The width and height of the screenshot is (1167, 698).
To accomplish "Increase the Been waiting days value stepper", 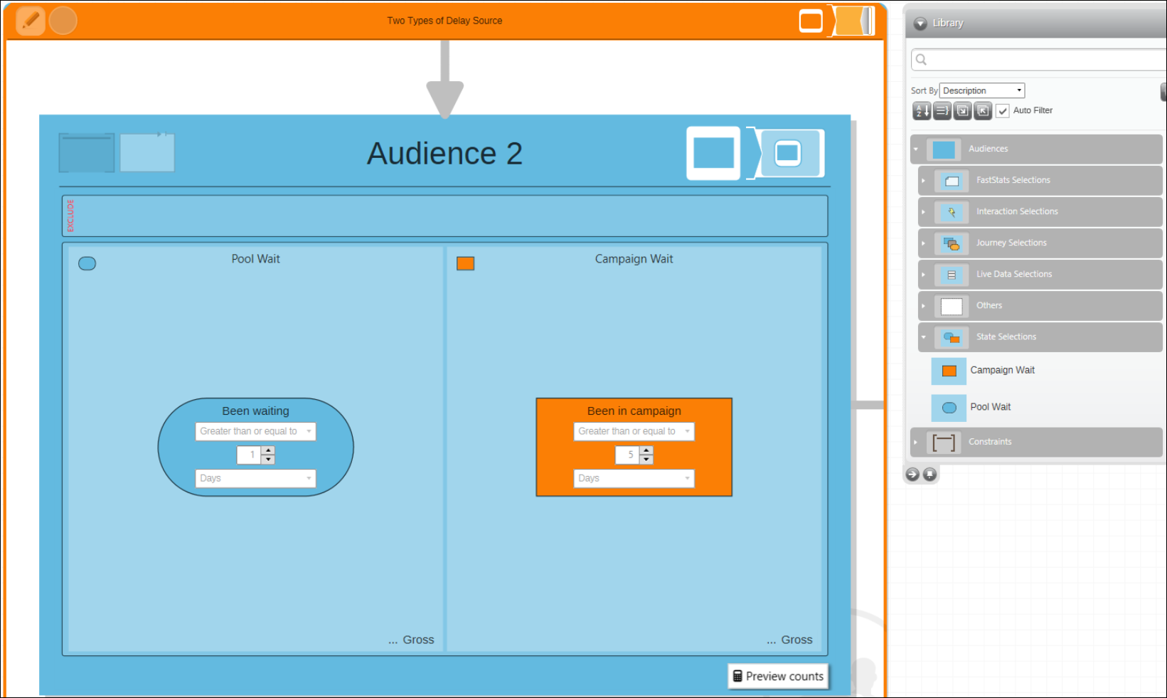I will 268,450.
